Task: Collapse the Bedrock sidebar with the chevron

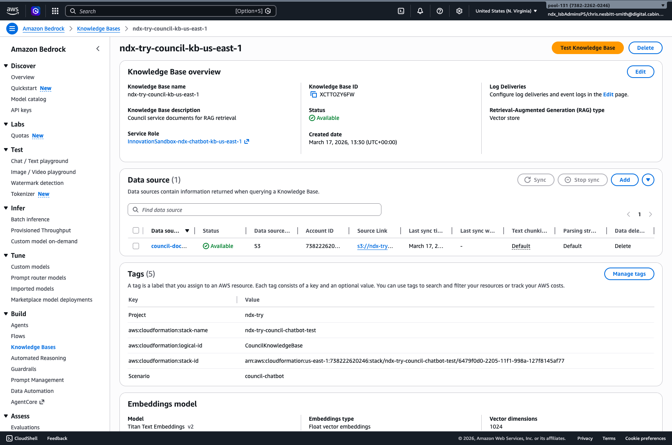Action: click(x=98, y=49)
